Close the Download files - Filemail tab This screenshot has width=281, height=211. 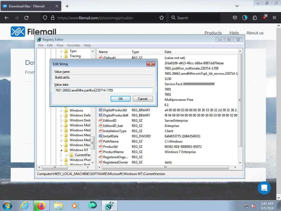pos(57,6)
